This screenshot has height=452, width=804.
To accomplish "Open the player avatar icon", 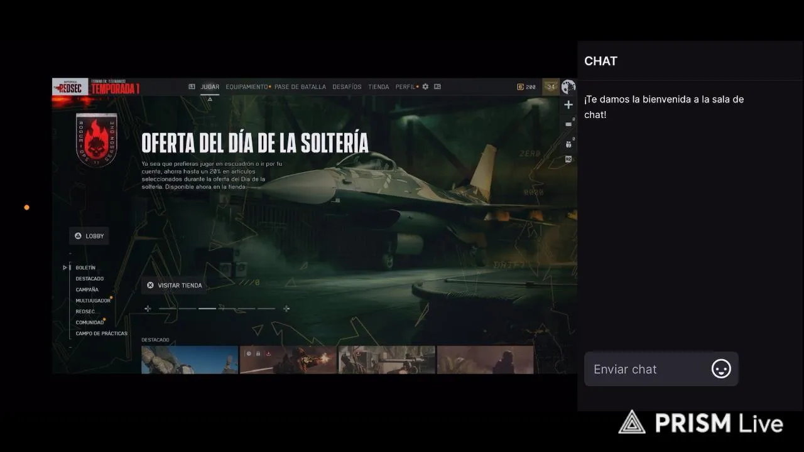I will (568, 87).
